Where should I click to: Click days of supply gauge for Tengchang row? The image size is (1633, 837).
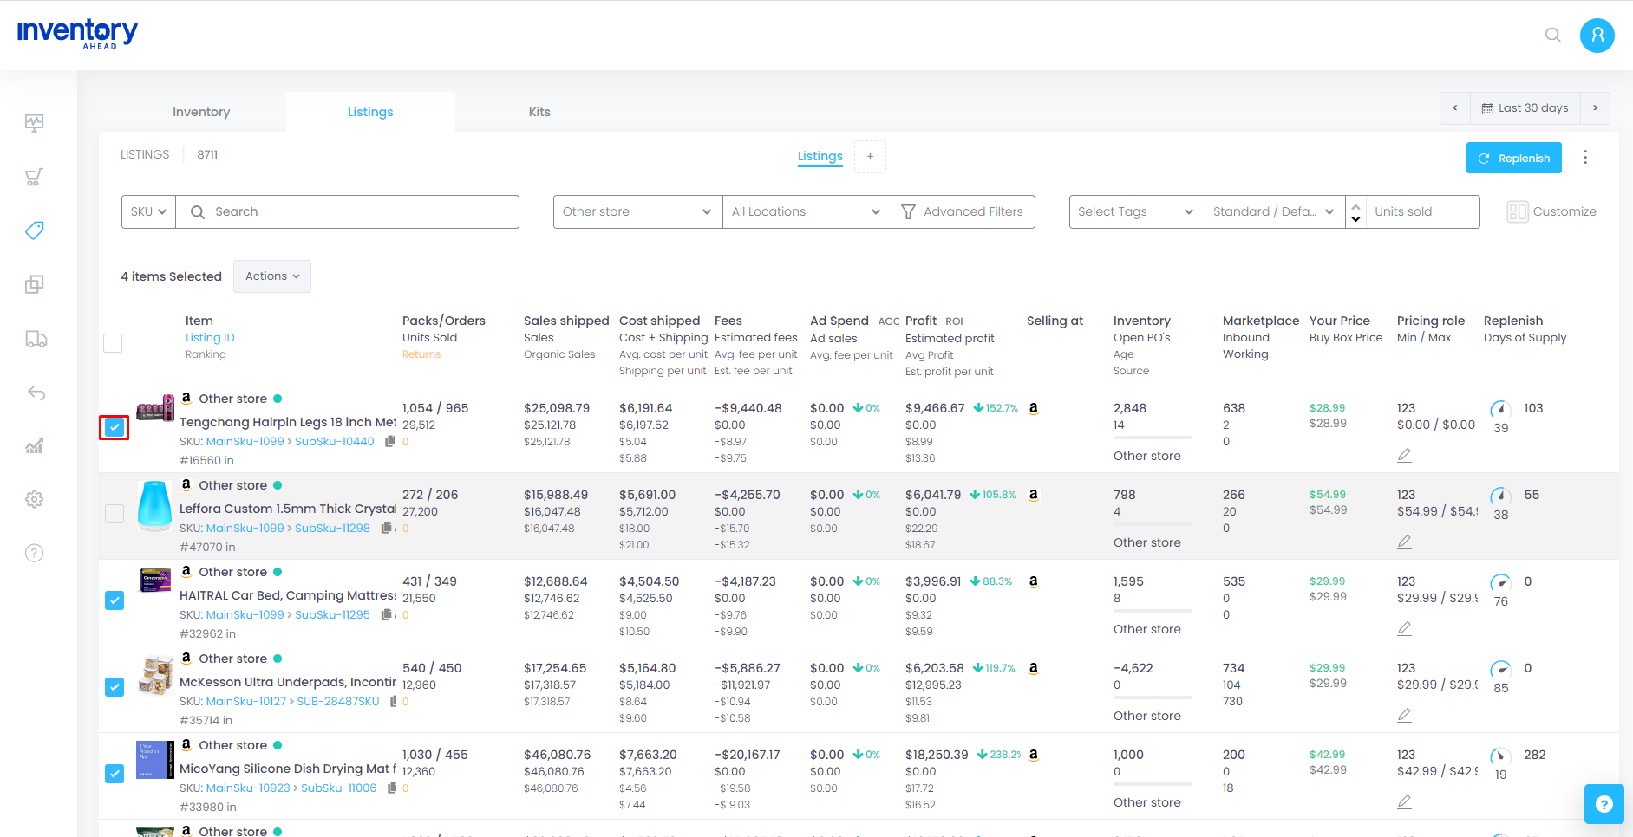click(x=1501, y=409)
